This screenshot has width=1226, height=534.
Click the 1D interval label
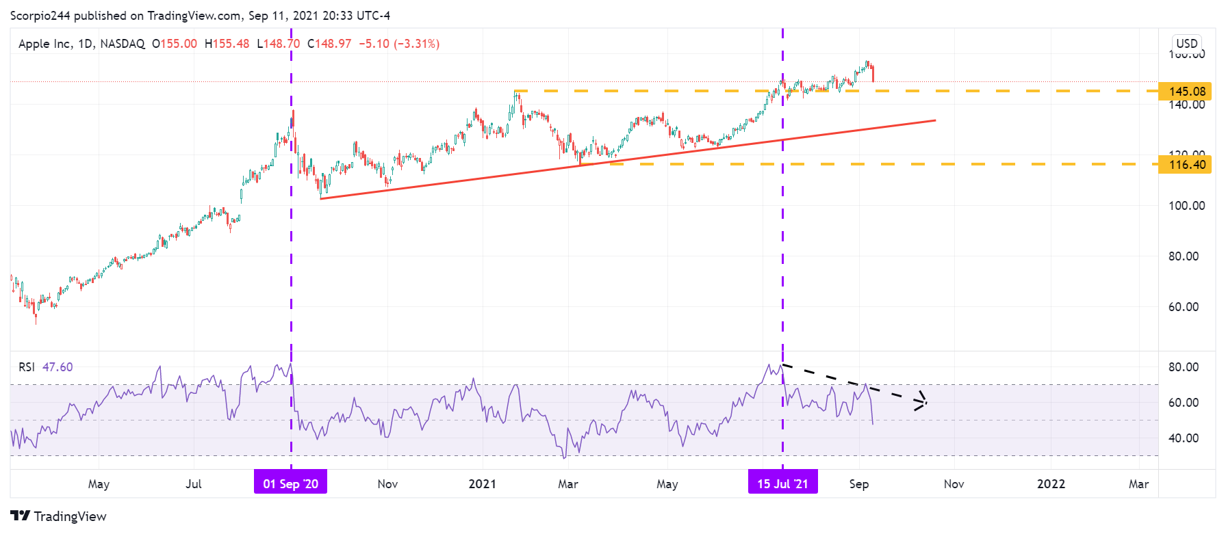85,44
